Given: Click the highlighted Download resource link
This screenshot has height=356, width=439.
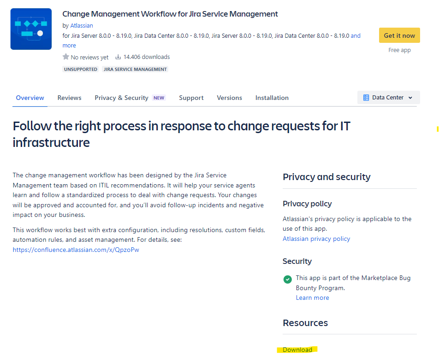Looking at the screenshot, I should 297,350.
